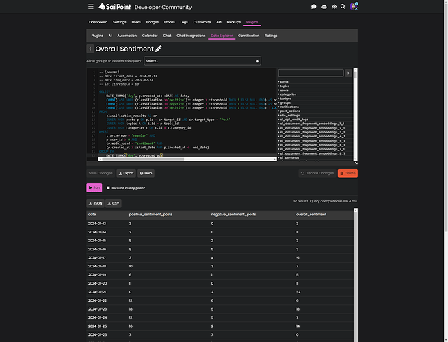Select the Data Explorer sub-tab
Screen dimensions: 448x342
222,36
